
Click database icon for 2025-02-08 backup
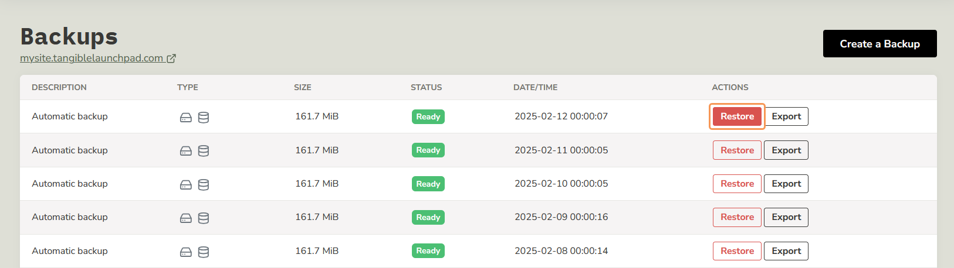[x=204, y=252]
